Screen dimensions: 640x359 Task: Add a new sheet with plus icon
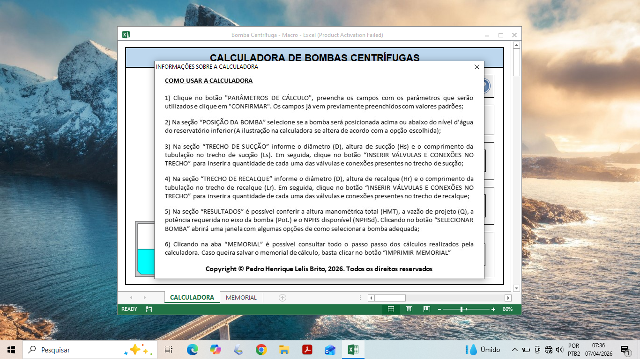(283, 297)
